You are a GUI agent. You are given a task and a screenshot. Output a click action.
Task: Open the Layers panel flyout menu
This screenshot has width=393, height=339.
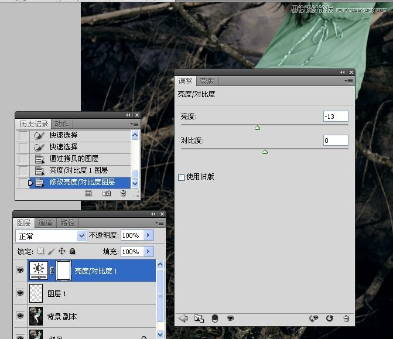coord(159,222)
